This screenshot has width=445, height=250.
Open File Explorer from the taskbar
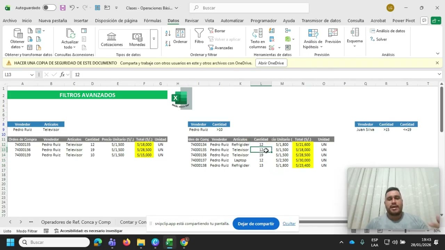pos(141,242)
